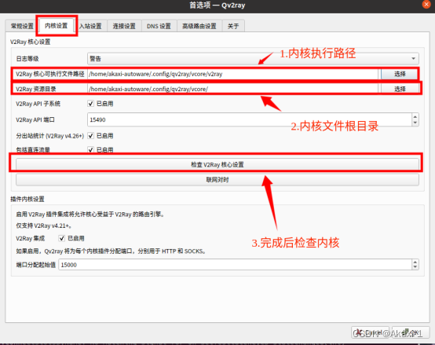Edit the V2Ray 资源目录 path field
435x345 pixels.
click(x=232, y=89)
